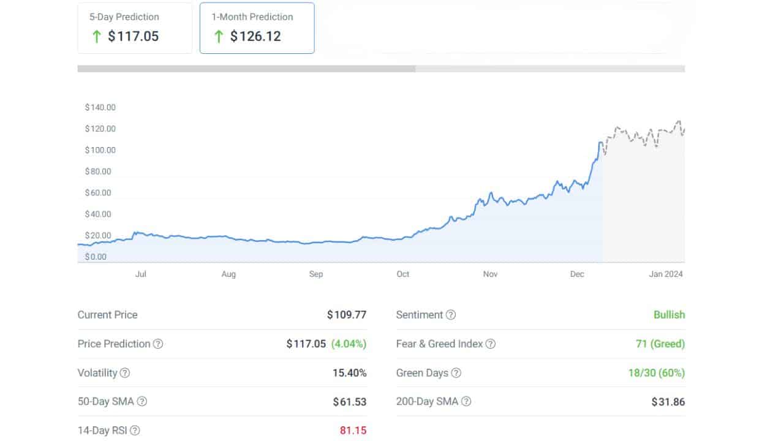Click the 71 (Greed) index value
Image resolution: width=784 pixels, height=441 pixels.
coord(660,344)
